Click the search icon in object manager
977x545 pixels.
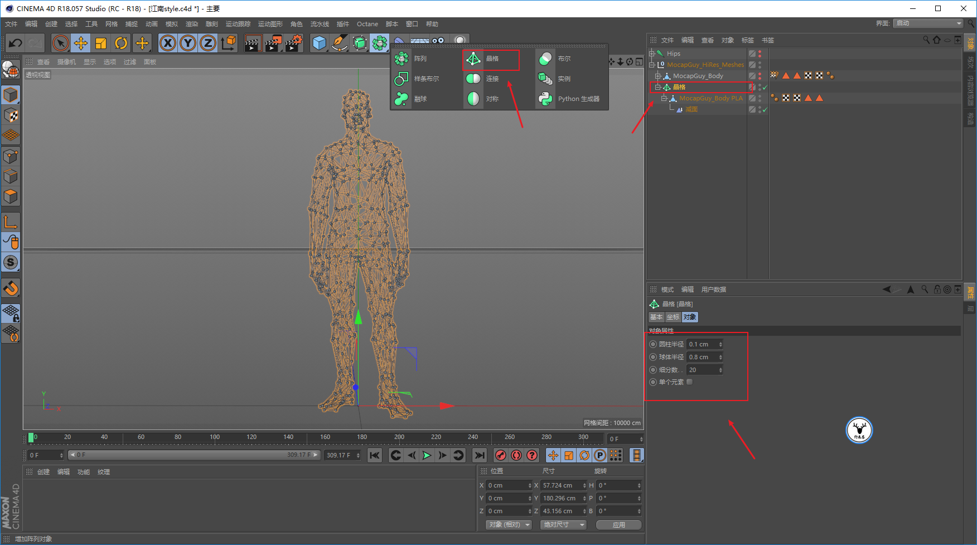coord(926,40)
